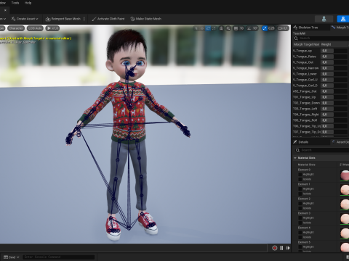Select T03_Tongue_Left morph target row
The height and width of the screenshot is (261, 349).
[x=321, y=109]
